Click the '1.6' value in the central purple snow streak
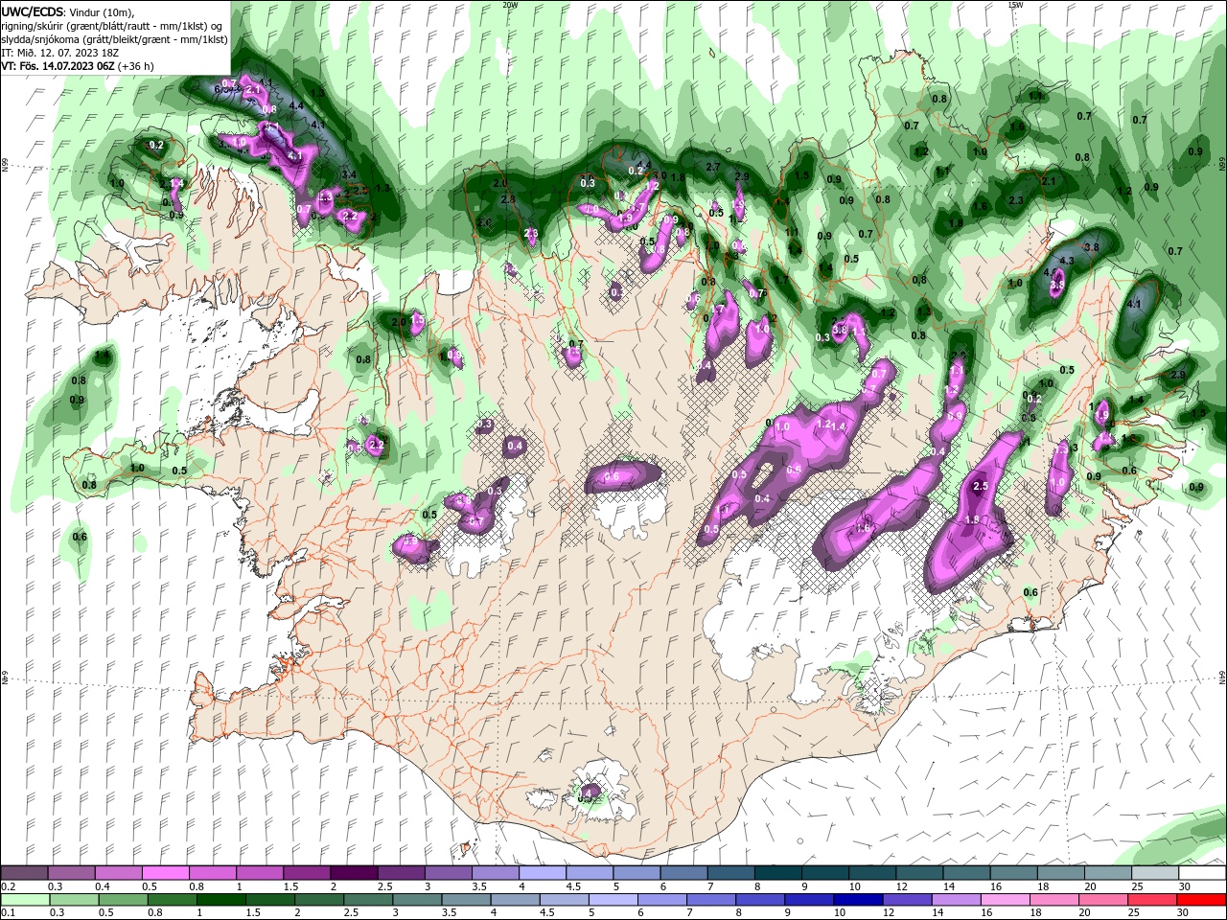The width and height of the screenshot is (1227, 920). coord(862,528)
